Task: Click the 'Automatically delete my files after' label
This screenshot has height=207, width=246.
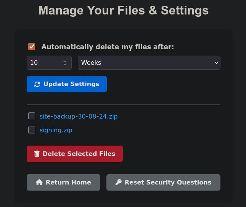Action: (108, 47)
